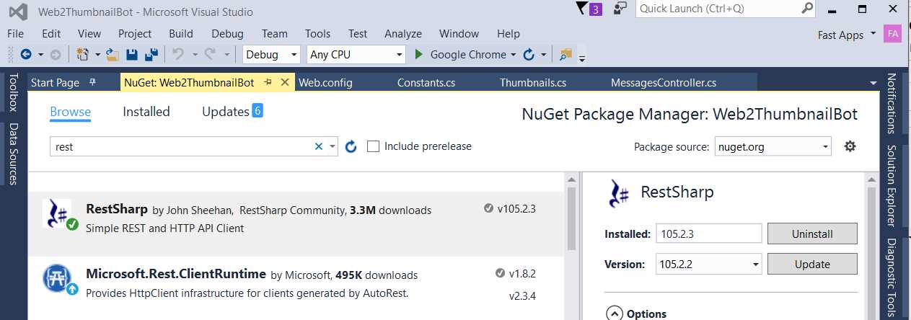Click the Save All icon
Image resolution: width=911 pixels, height=320 pixels.
151,54
